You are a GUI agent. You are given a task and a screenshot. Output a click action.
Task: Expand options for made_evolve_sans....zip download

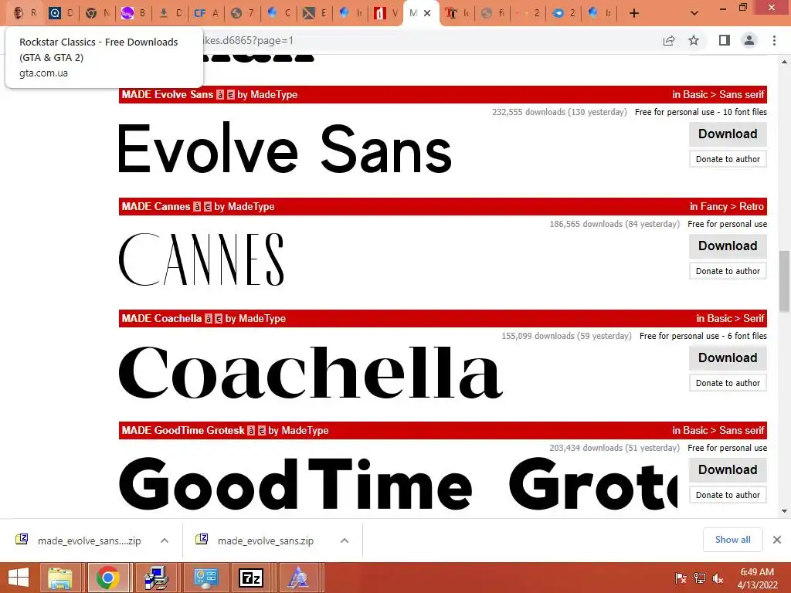point(165,540)
